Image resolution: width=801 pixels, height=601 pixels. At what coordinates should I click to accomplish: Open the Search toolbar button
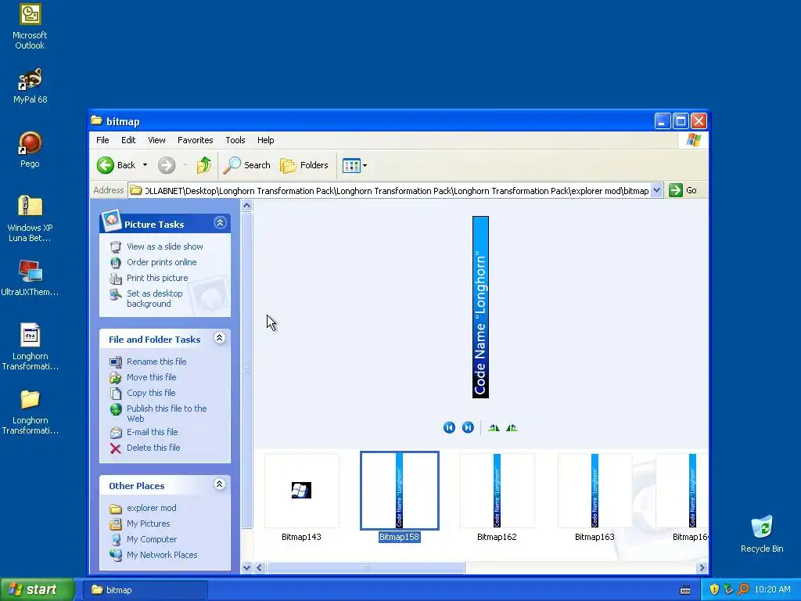pyautogui.click(x=246, y=165)
